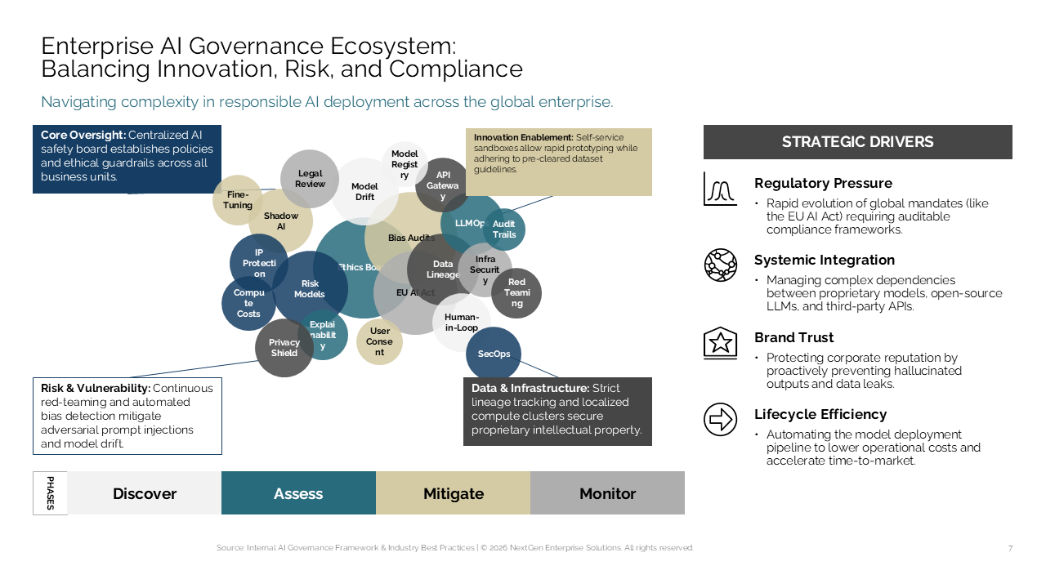Click the Risk & Vulnerability callout box
This screenshot has height=588, width=1046.
[x=127, y=416]
